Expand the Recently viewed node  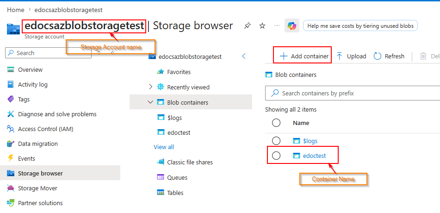coord(151,87)
